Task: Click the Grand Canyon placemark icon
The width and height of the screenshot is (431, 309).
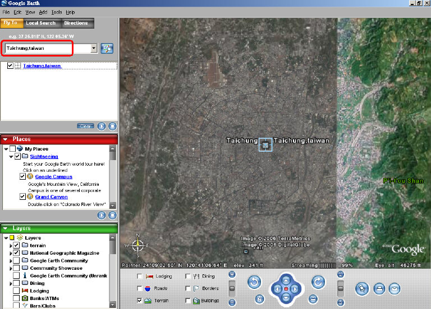Action: [x=30, y=196]
